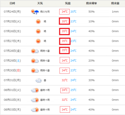Viewport: 125px width, 115px height.
Task: Click the cloud-and-sun icon for 08月01日
Action: pyautogui.click(x=35, y=90)
